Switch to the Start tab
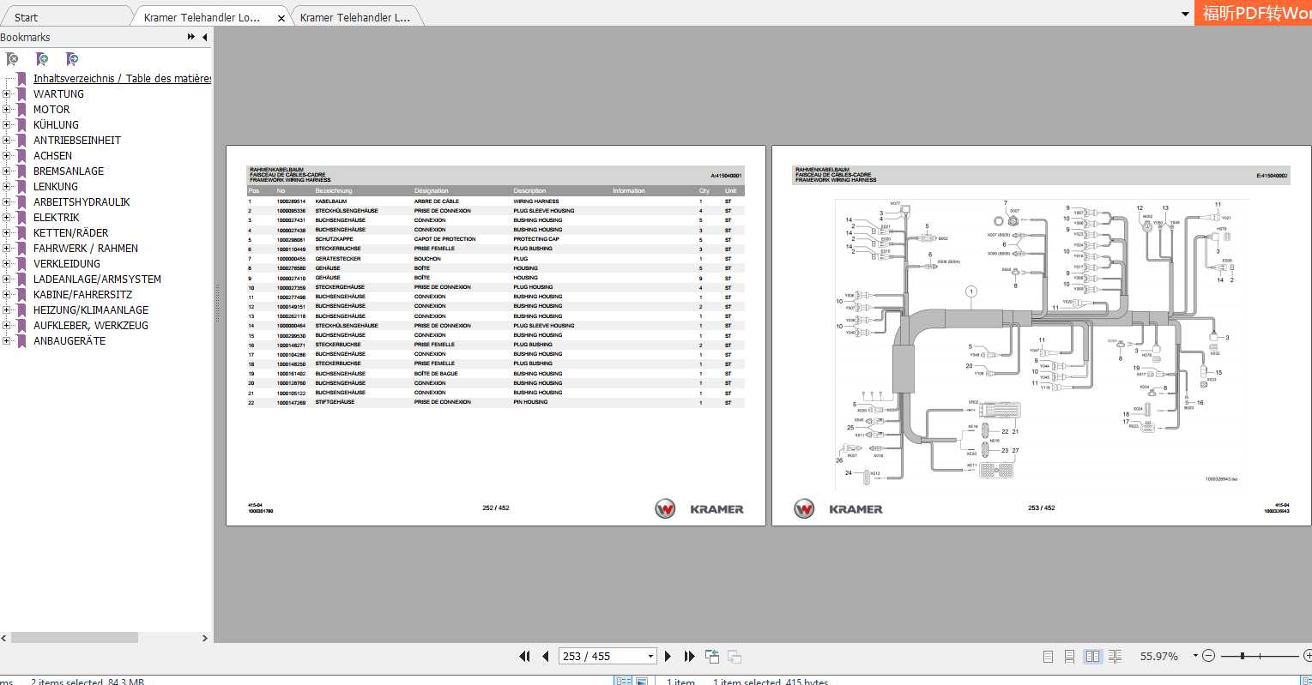 click(26, 17)
